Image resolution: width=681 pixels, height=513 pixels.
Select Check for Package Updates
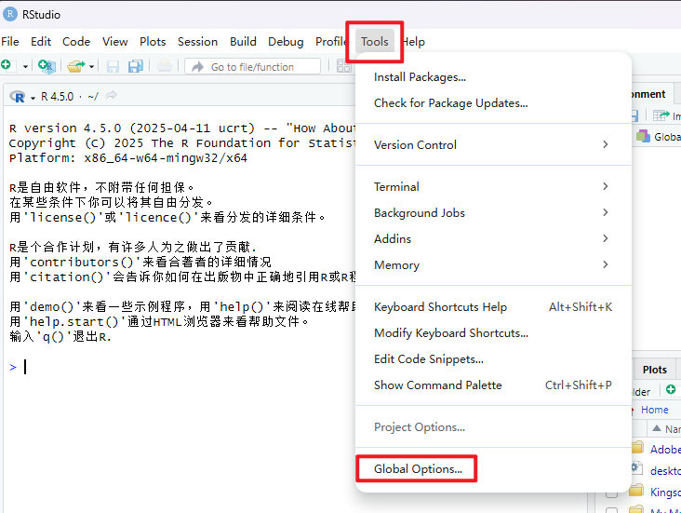click(450, 102)
